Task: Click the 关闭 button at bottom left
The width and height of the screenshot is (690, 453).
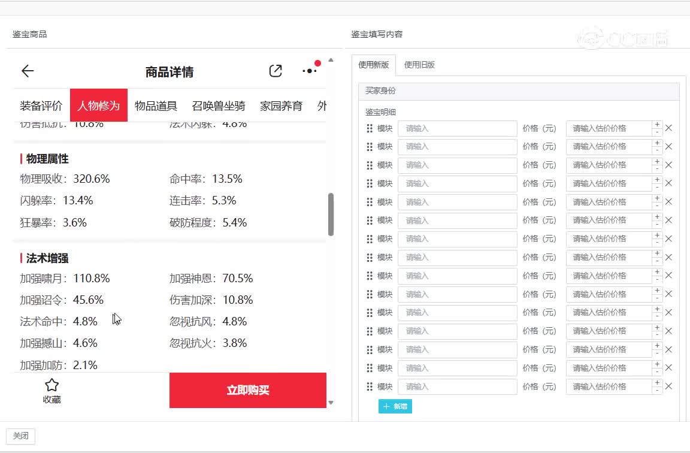Action: pyautogui.click(x=20, y=436)
